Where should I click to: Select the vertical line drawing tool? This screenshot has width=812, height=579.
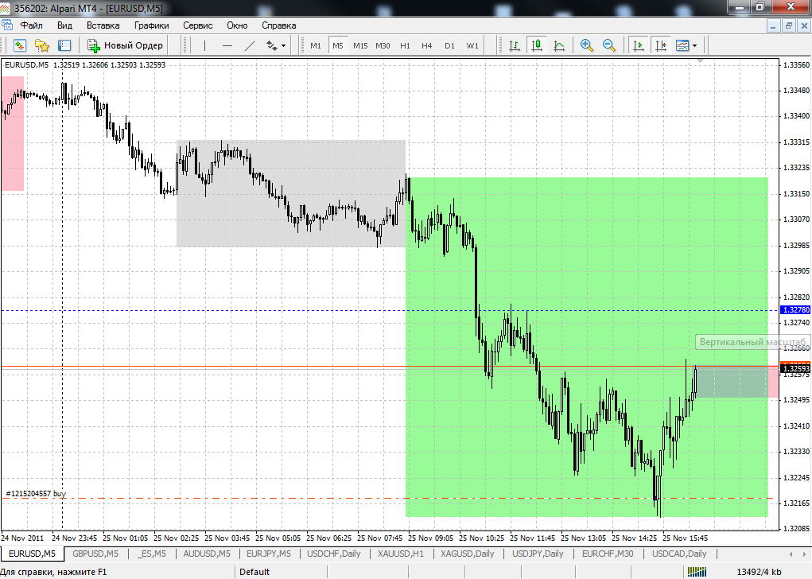tap(205, 45)
